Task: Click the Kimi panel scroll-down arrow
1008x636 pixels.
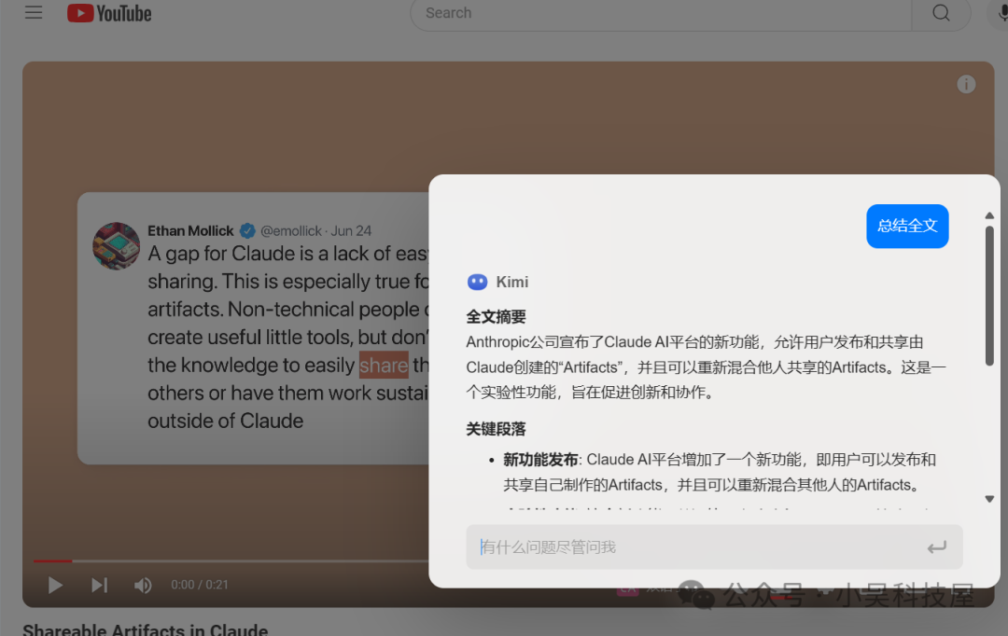Action: pos(989,499)
